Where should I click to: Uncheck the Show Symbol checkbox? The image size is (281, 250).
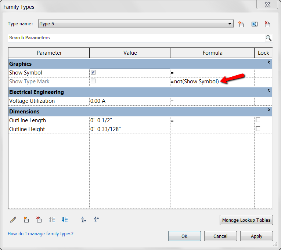coord(93,72)
